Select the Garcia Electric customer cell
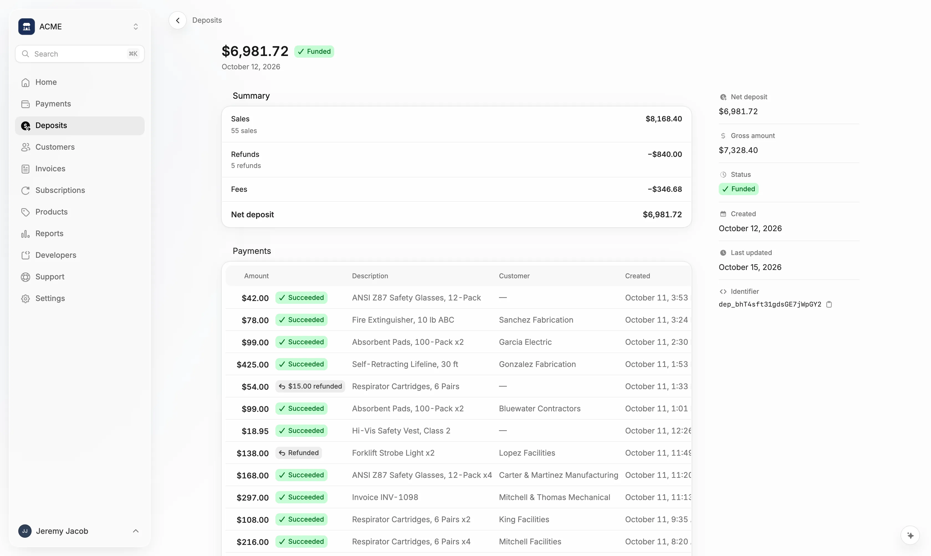The image size is (931, 556). (x=525, y=342)
